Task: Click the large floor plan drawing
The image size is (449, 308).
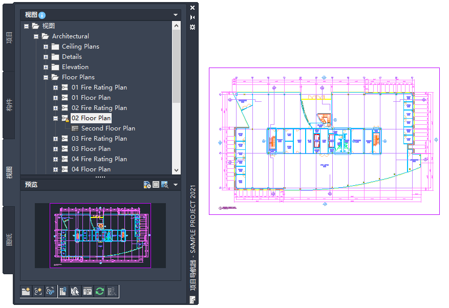Action: [324, 141]
